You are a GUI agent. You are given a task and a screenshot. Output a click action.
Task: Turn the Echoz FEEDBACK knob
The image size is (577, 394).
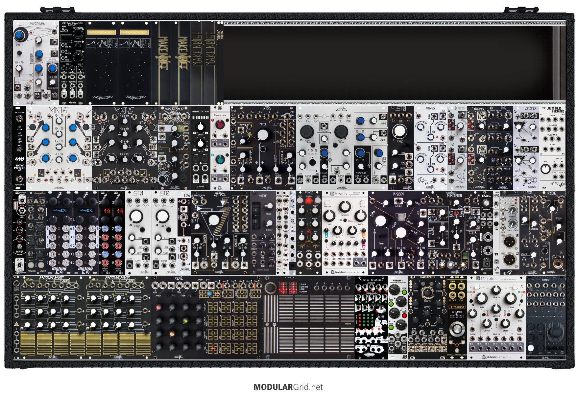click(x=301, y=224)
